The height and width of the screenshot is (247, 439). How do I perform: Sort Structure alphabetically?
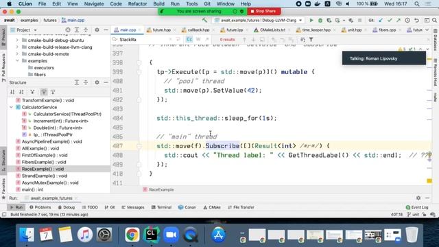(21, 92)
